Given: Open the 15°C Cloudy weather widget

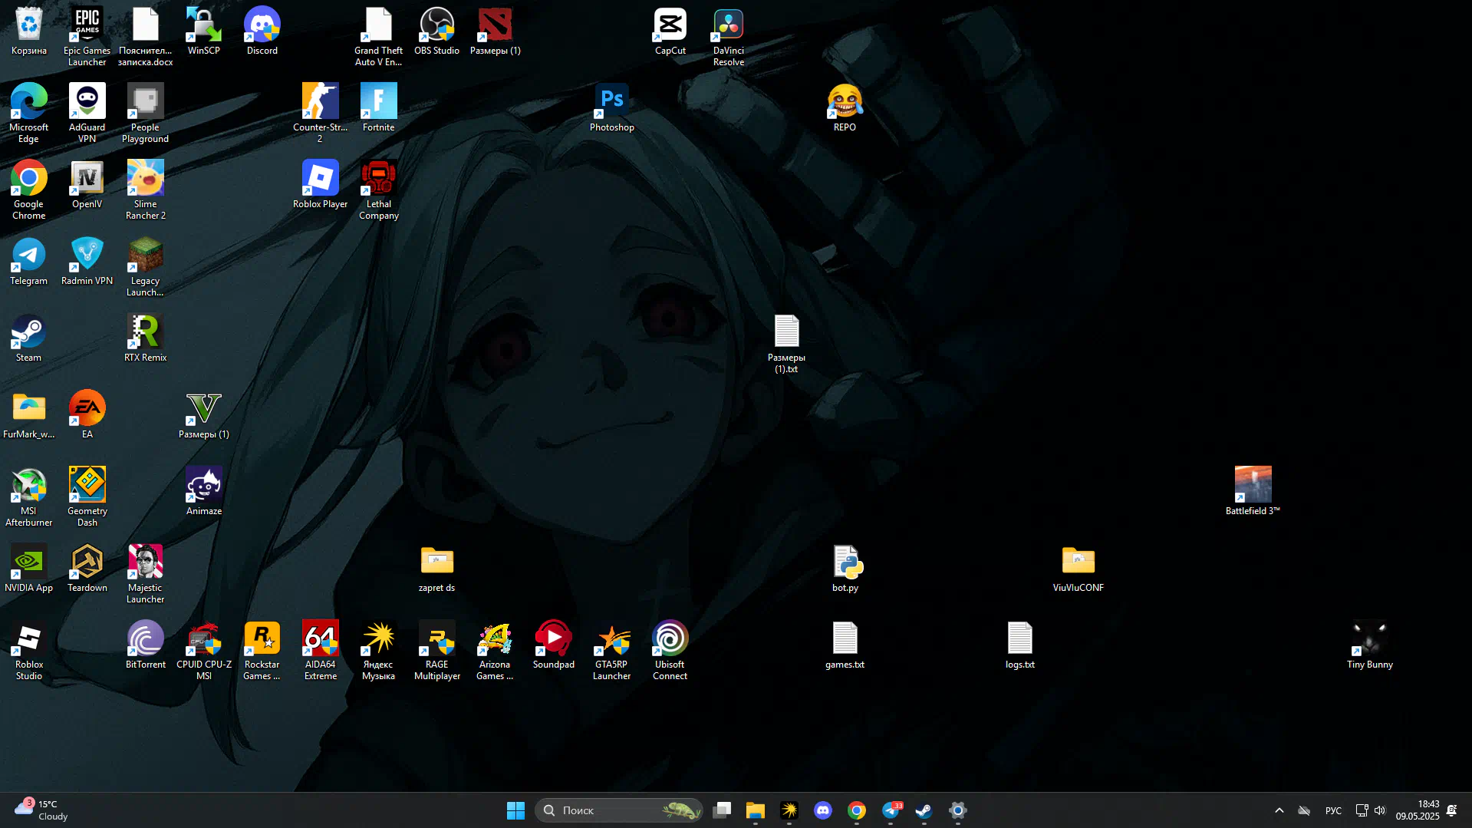Looking at the screenshot, I should (x=42, y=810).
